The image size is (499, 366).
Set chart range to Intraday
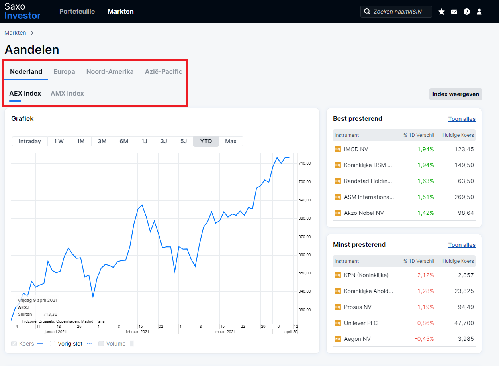coord(30,141)
